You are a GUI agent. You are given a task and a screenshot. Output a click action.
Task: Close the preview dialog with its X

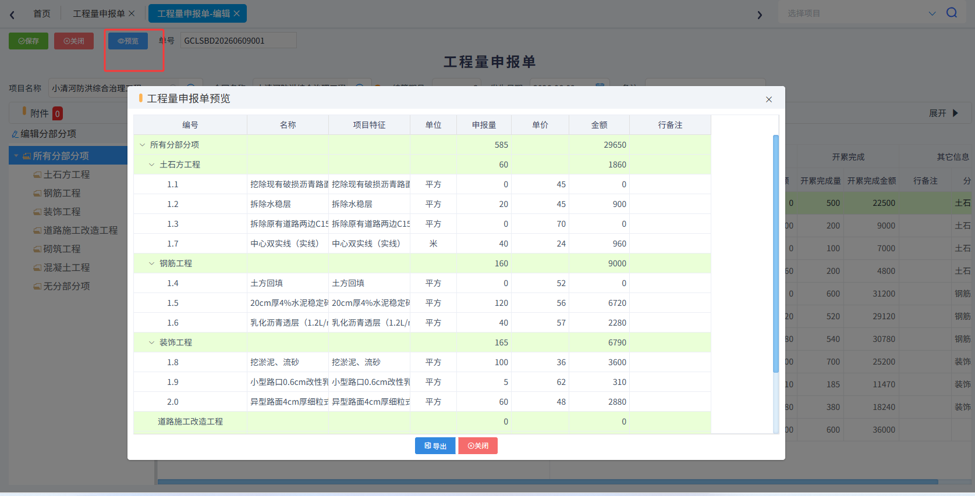tap(769, 99)
